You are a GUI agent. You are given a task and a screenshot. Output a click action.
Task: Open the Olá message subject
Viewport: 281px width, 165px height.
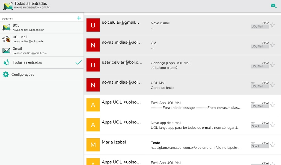tap(153, 43)
